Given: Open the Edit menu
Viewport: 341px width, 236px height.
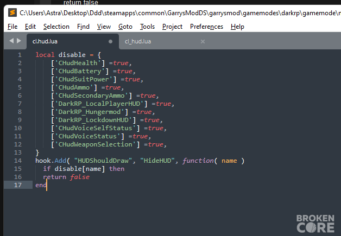Looking at the screenshot, I should click(30, 27).
